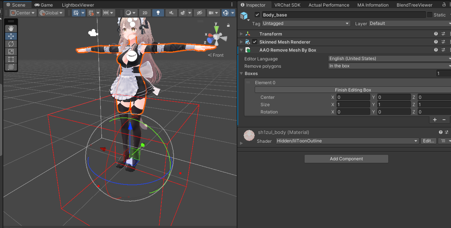Switch to the Game tab
This screenshot has width=451, height=228.
(44, 5)
